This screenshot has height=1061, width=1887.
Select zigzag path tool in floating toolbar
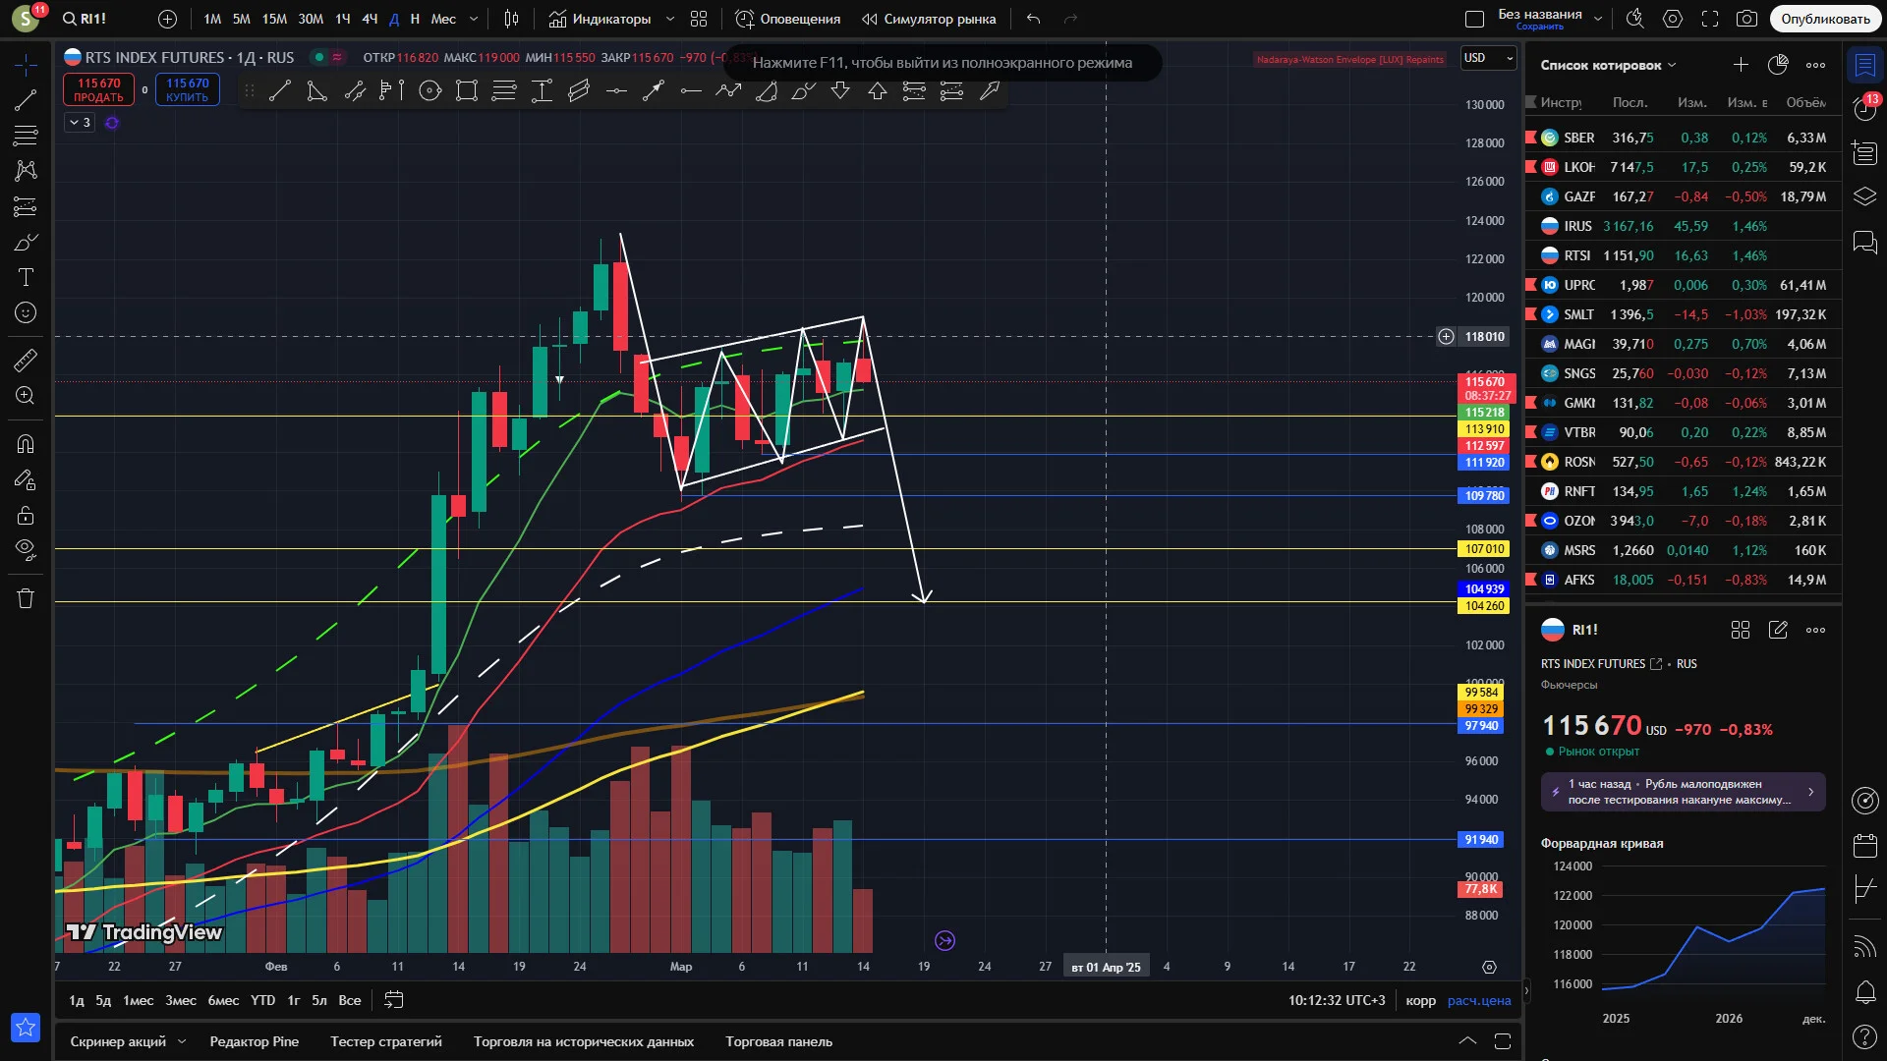pyautogui.click(x=728, y=91)
